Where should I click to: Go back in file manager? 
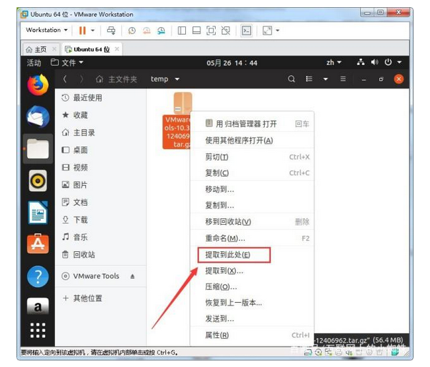click(x=65, y=79)
